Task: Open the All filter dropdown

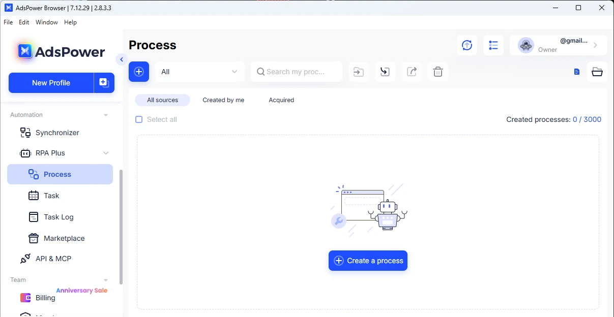Action: coord(199,72)
